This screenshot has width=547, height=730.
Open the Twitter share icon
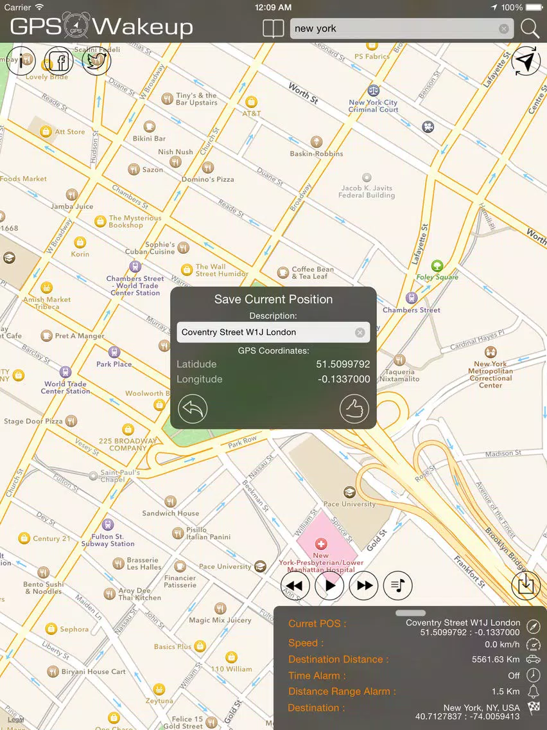(x=96, y=60)
